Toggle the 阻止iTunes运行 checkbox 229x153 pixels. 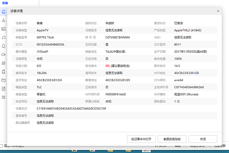click(1, 146)
